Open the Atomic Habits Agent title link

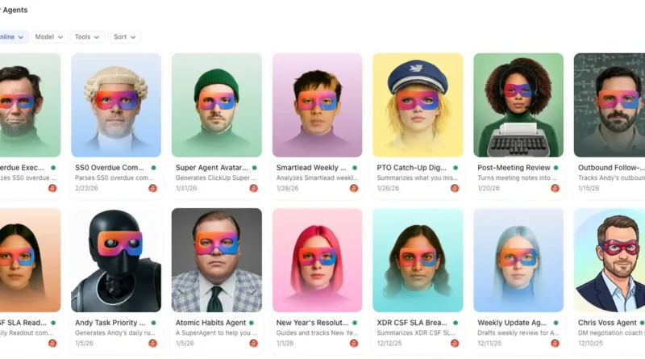pyautogui.click(x=210, y=323)
